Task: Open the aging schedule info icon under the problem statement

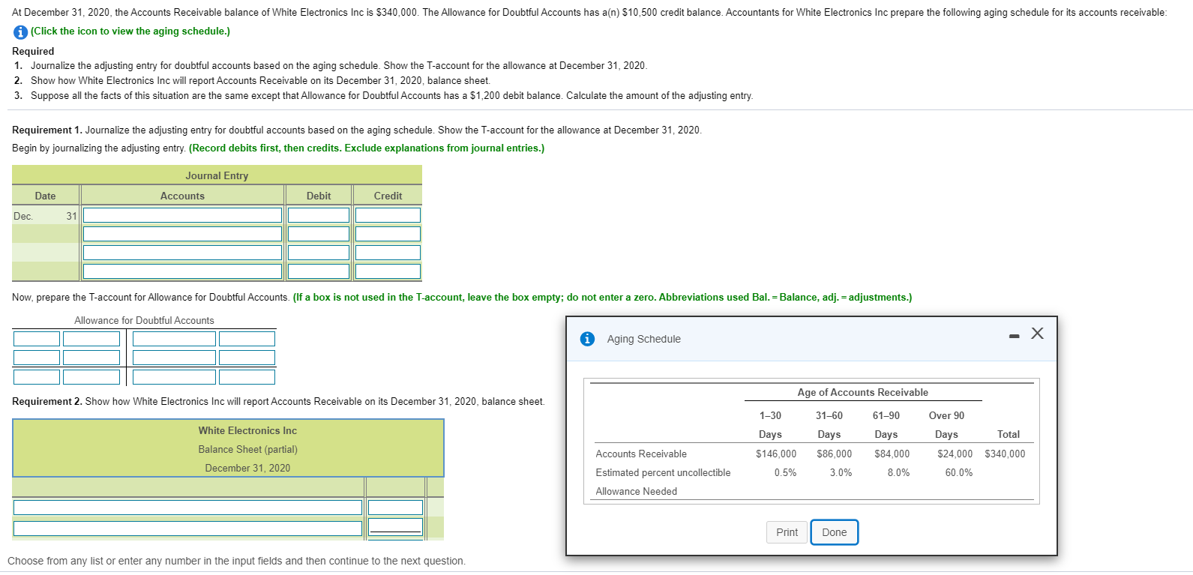Action: 20,31
